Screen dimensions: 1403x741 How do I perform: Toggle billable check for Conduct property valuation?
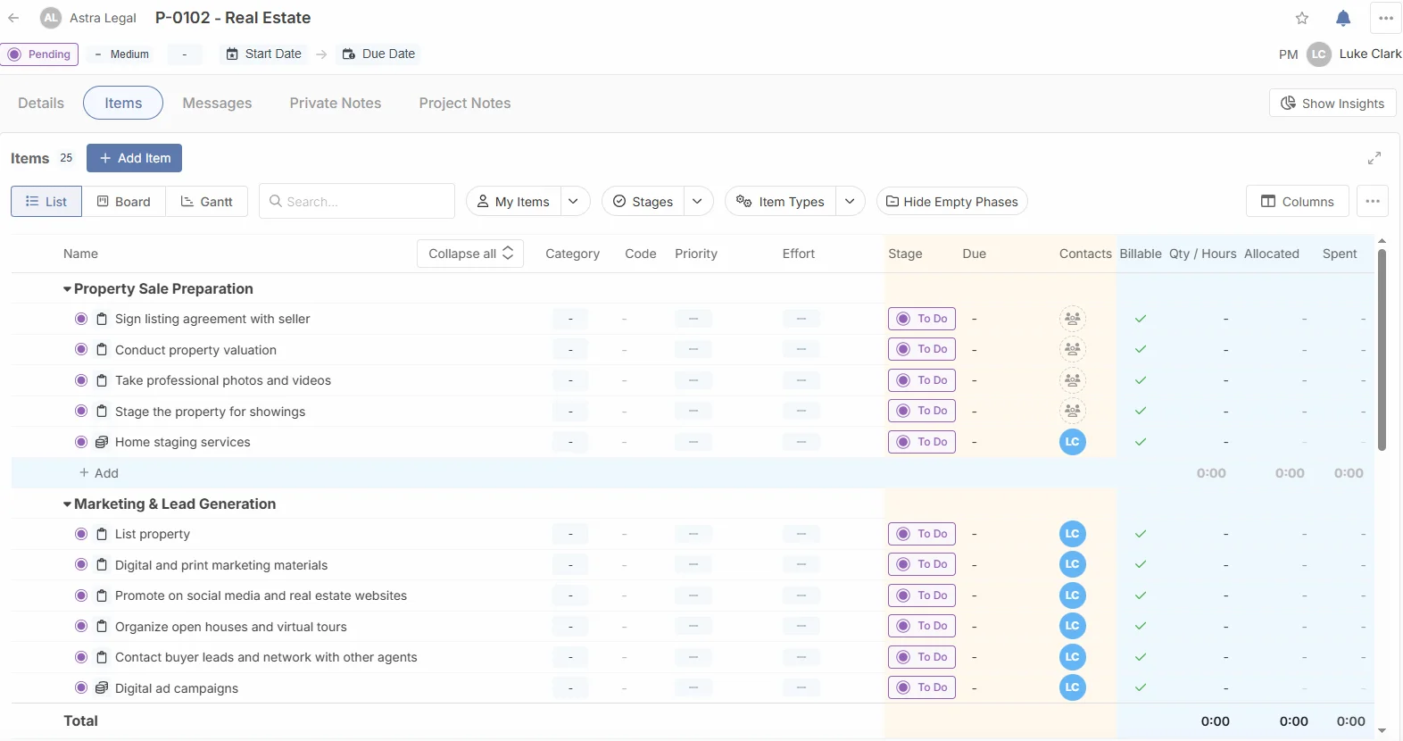click(x=1141, y=349)
